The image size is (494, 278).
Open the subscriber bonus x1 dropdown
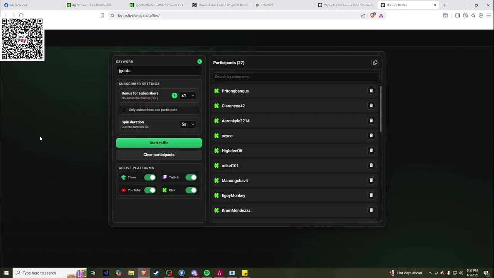click(188, 95)
